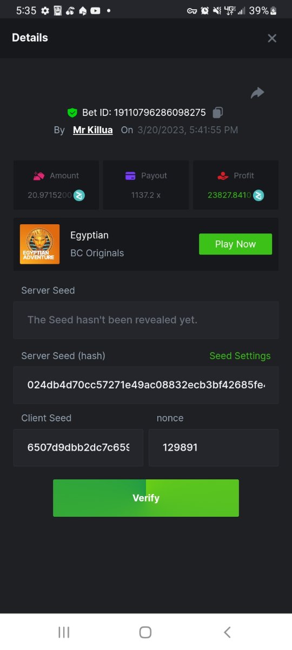Screen dimensions: 292x650
Task: Tap the purple Payout card icon
Action: pyautogui.click(x=130, y=175)
